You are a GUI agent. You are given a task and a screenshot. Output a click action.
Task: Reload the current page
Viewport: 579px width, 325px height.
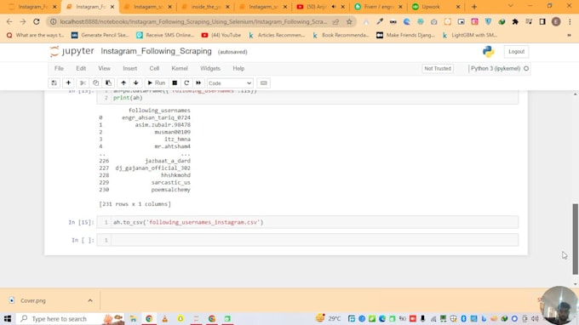(x=36, y=22)
